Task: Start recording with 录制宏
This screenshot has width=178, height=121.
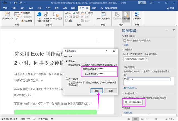Action: tap(26, 13)
